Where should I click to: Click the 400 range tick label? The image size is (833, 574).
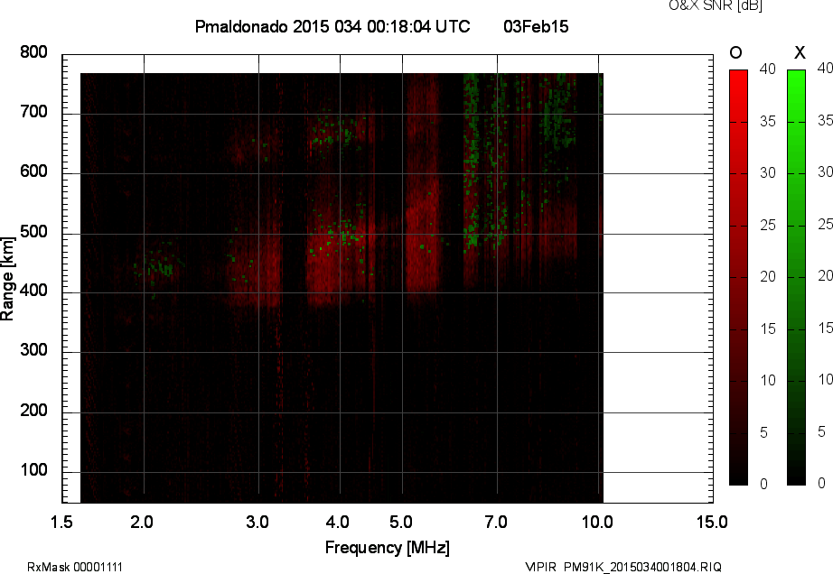coord(33,292)
